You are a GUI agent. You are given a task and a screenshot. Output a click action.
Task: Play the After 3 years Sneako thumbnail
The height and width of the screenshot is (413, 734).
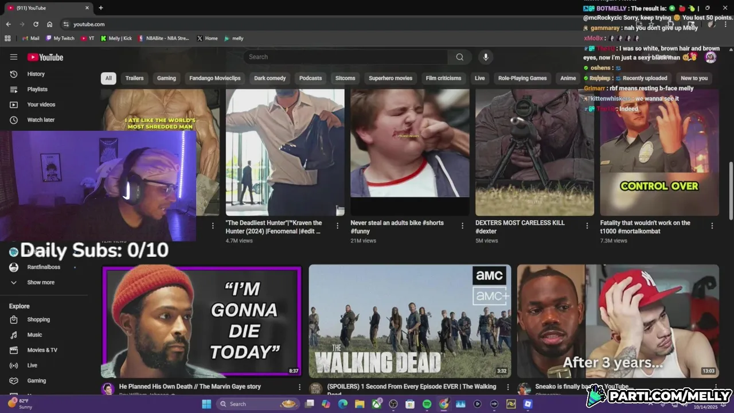coord(618,321)
